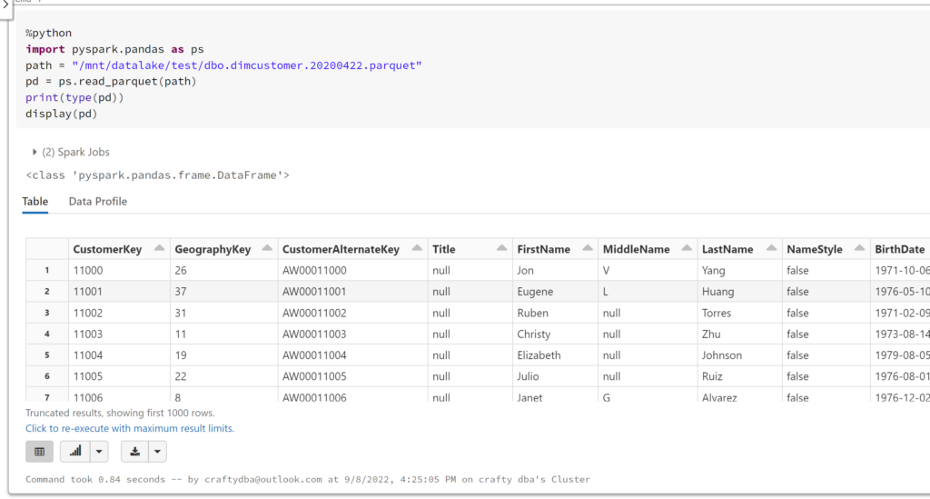Screen dimensions: 930x499
Task: Click to re-execute with maximum result limits
Action: (130, 428)
